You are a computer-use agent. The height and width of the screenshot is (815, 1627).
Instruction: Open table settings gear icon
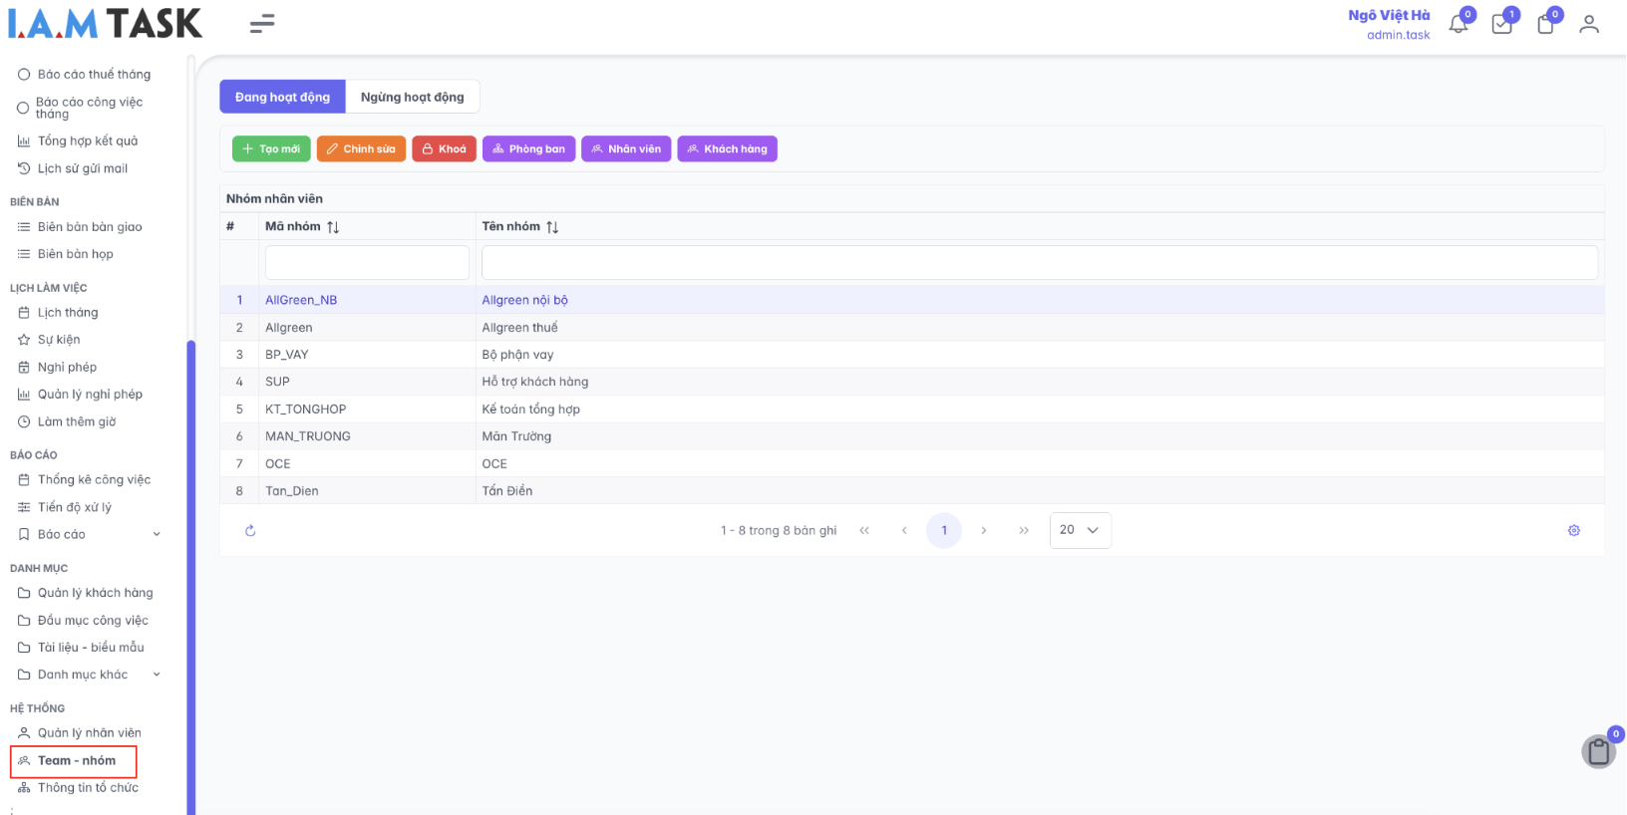(x=1574, y=531)
